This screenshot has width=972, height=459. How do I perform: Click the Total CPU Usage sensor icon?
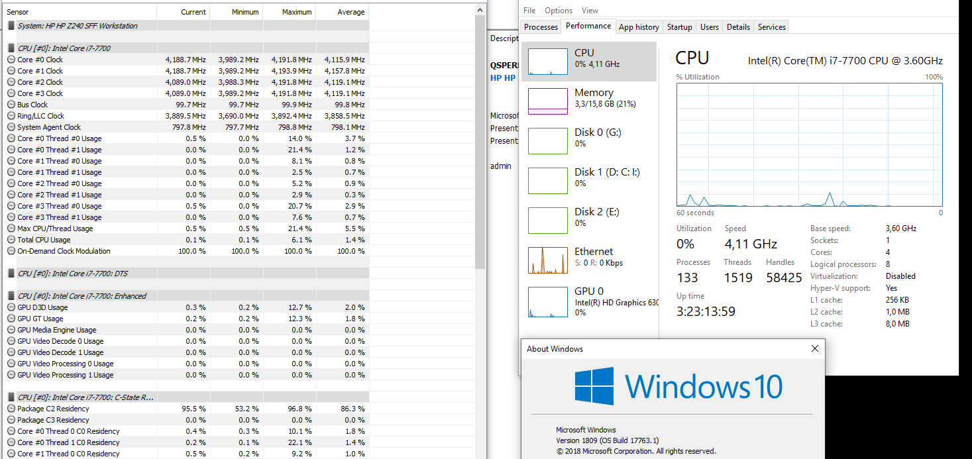11,240
